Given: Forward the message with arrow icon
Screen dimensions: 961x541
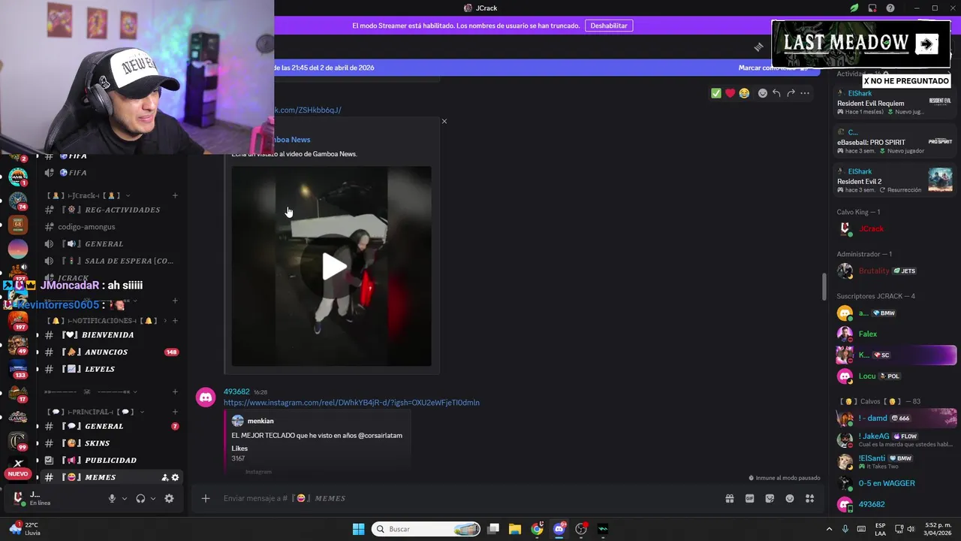Looking at the screenshot, I should tap(791, 93).
